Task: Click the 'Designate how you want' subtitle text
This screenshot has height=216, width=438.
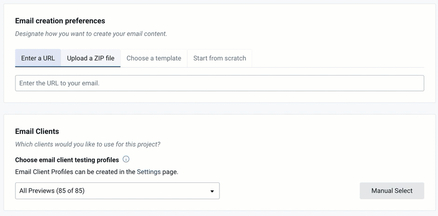Action: [91, 34]
